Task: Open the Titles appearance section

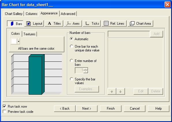Action: tap(54, 24)
